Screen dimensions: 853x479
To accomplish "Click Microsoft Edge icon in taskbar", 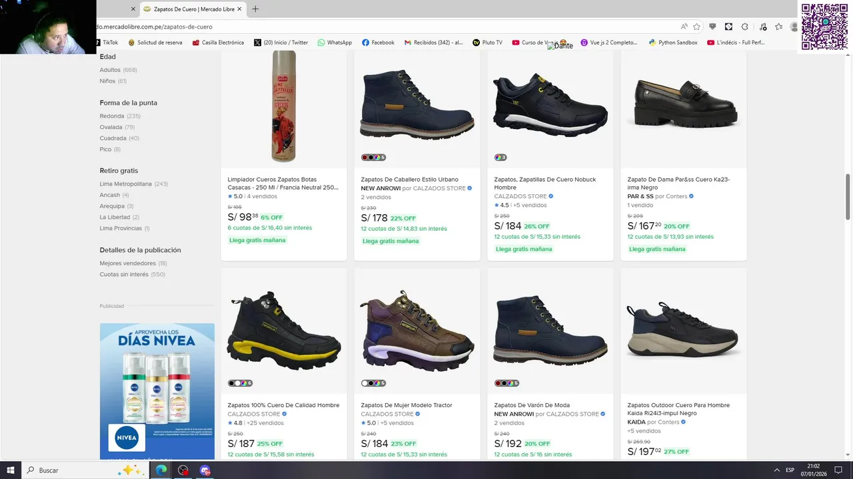I will 161,470.
